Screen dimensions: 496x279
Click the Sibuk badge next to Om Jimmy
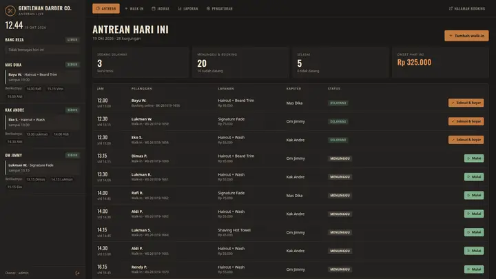pyautogui.click(x=72, y=155)
